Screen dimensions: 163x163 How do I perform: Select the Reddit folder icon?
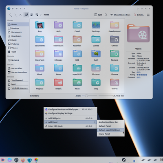pyautogui.click(x=58, y=82)
